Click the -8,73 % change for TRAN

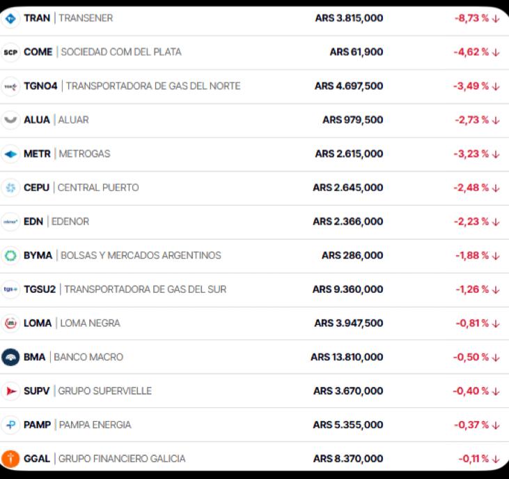pos(471,18)
